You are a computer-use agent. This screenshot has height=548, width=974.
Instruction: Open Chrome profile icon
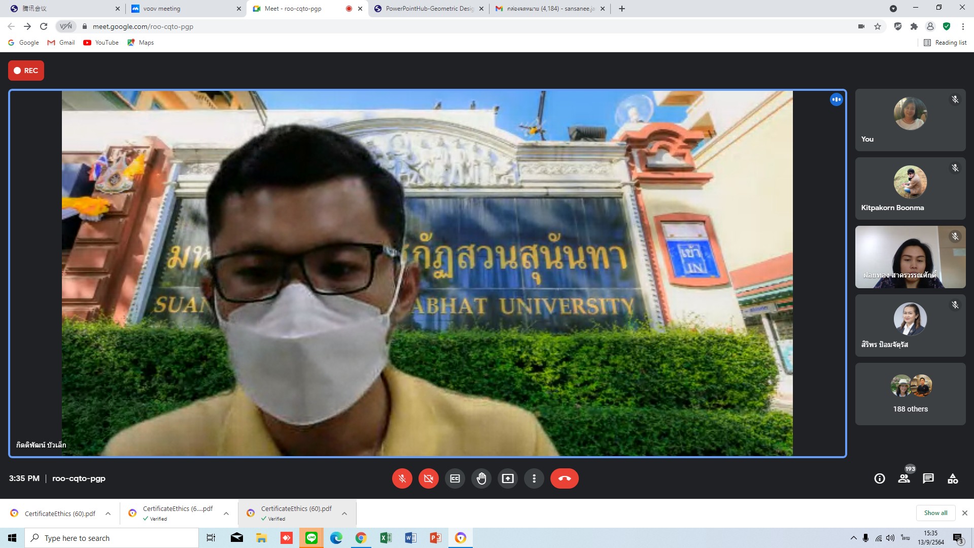point(930,26)
